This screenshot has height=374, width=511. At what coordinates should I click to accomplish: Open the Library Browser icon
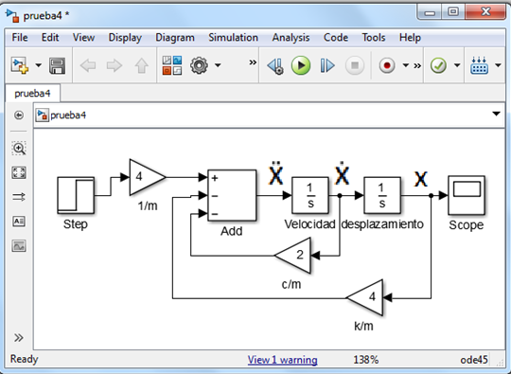(171, 65)
